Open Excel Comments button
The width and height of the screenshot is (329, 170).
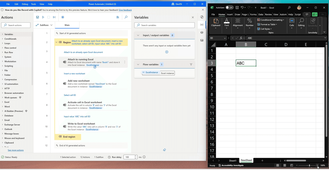tap(307, 14)
